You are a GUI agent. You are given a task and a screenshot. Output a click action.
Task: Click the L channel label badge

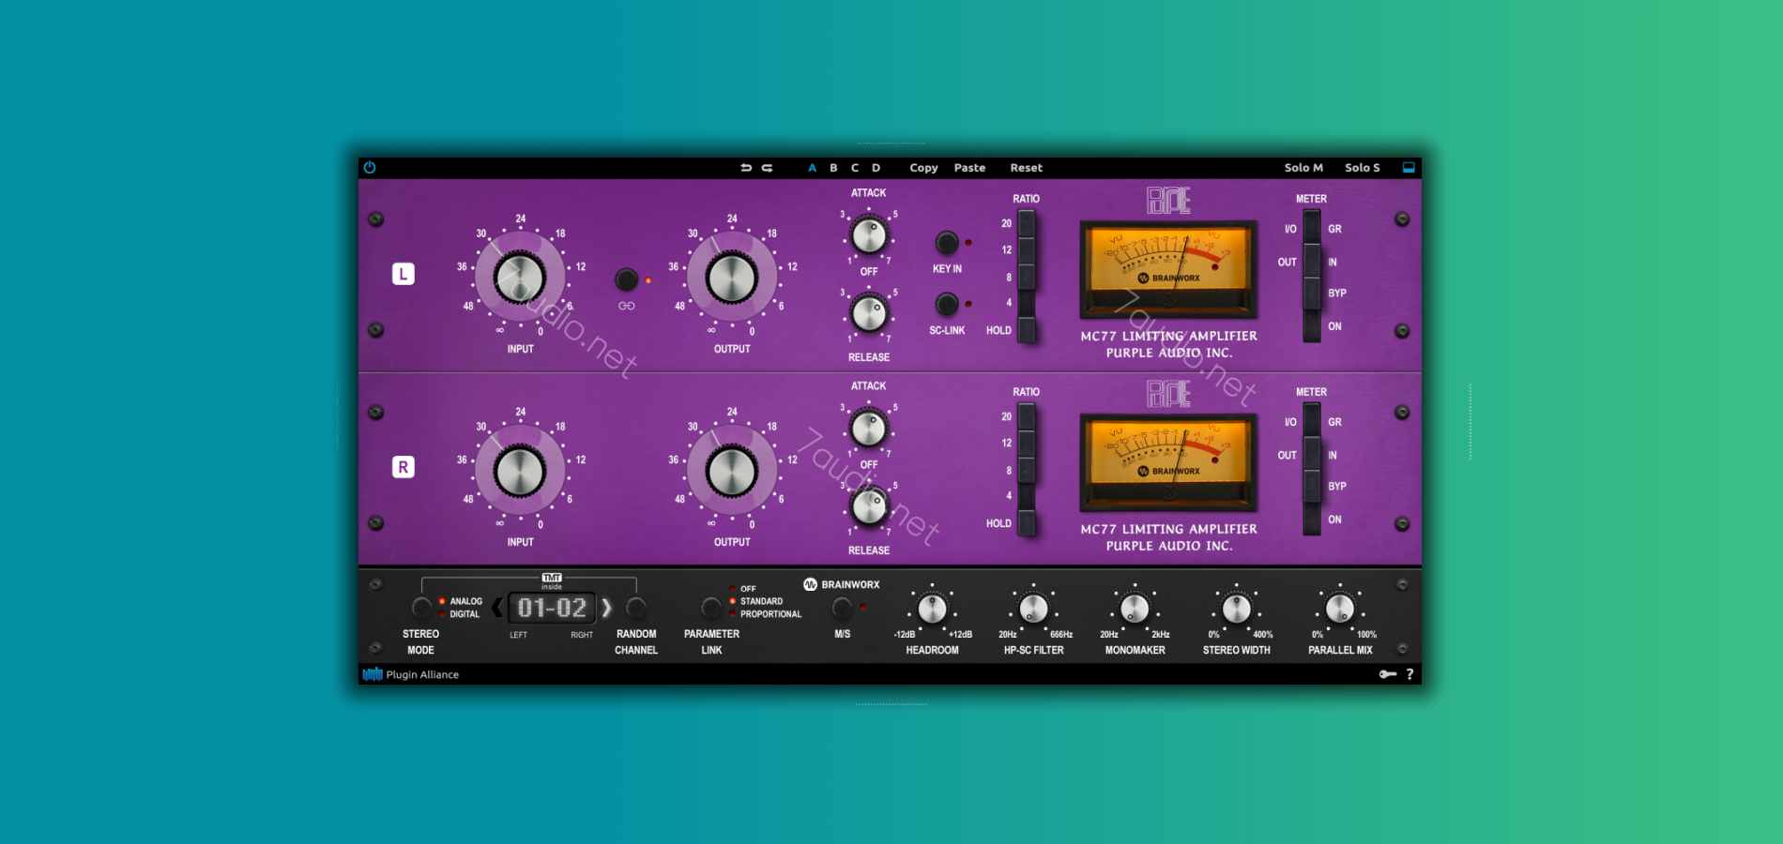coord(404,274)
